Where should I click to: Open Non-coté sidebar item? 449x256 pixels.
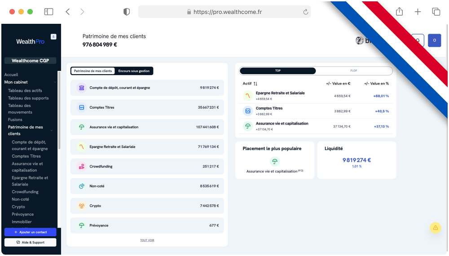[20, 199]
